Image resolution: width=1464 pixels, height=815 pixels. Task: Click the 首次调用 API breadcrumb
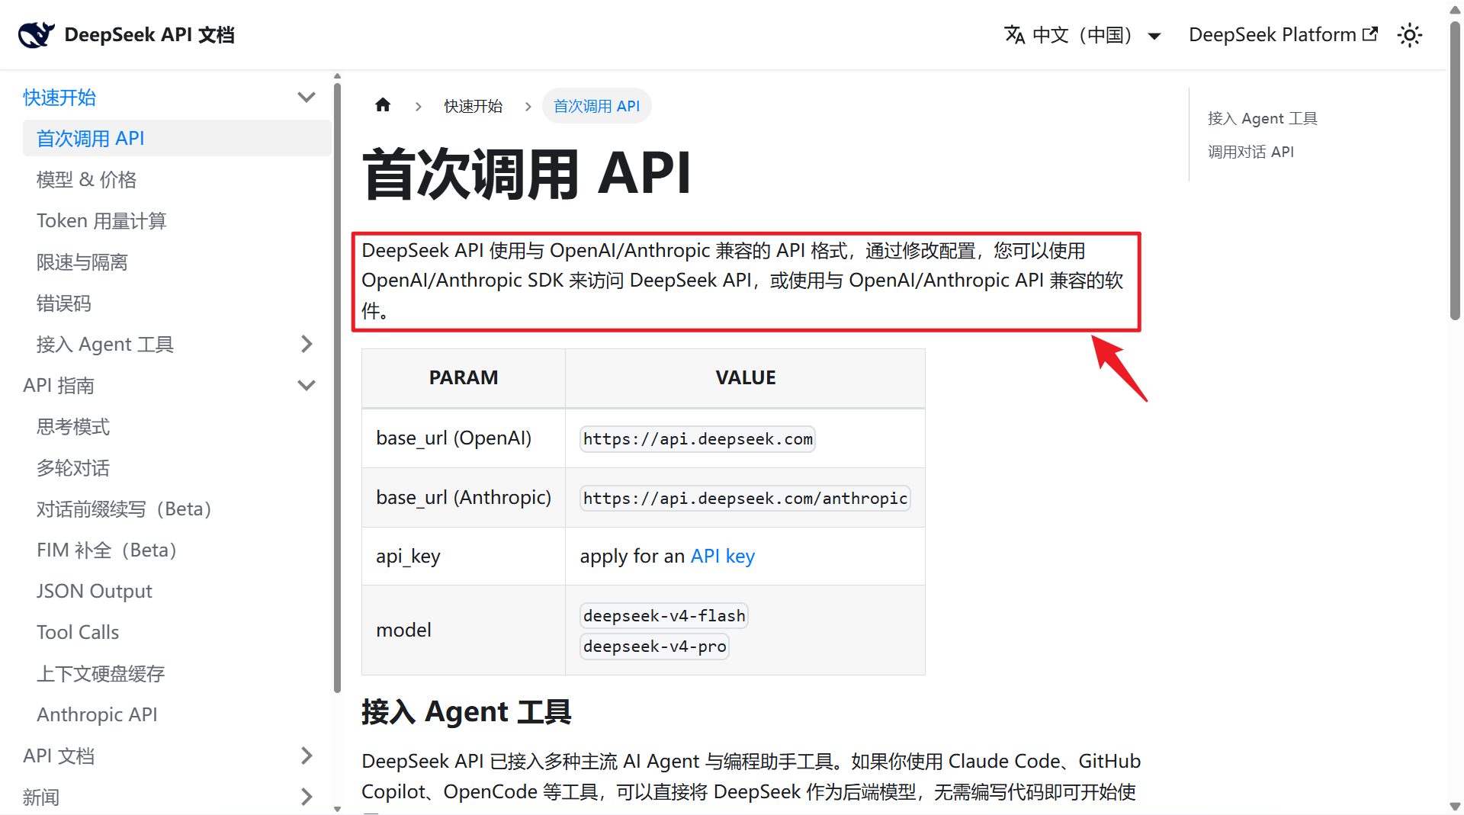coord(596,106)
